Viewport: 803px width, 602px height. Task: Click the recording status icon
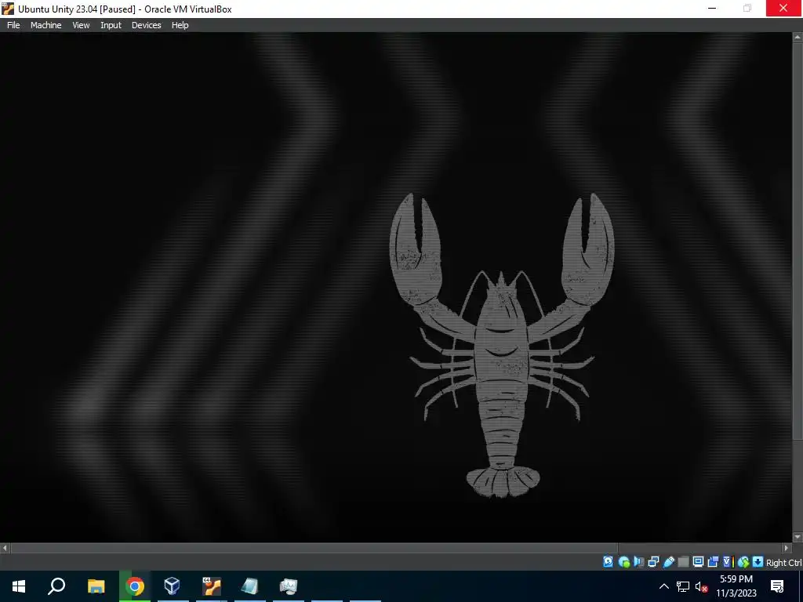coord(713,562)
